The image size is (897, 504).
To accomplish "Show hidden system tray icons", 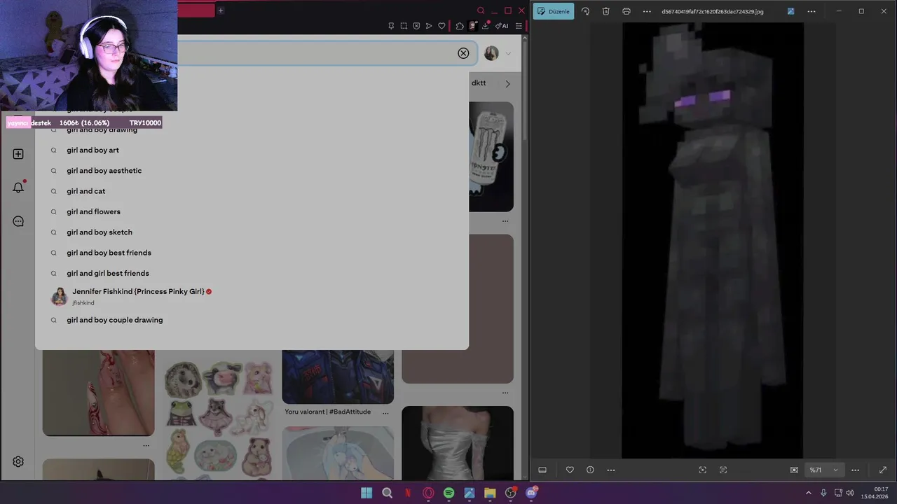I will pos(809,493).
